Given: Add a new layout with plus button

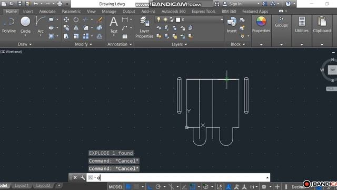Looking at the screenshot, I should pyautogui.click(x=59, y=185).
